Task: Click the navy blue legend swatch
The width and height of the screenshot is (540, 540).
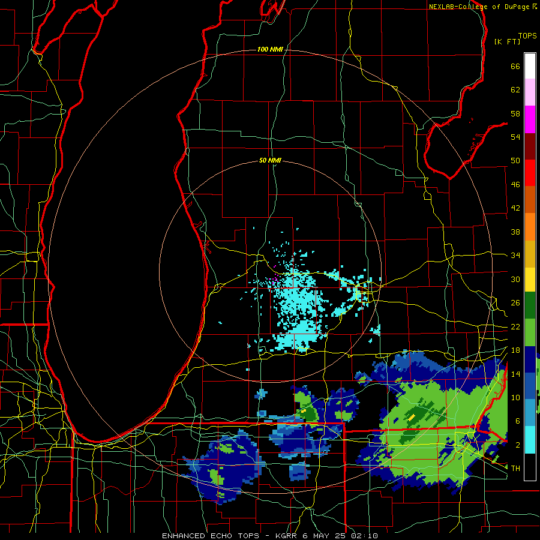Action: [530, 359]
